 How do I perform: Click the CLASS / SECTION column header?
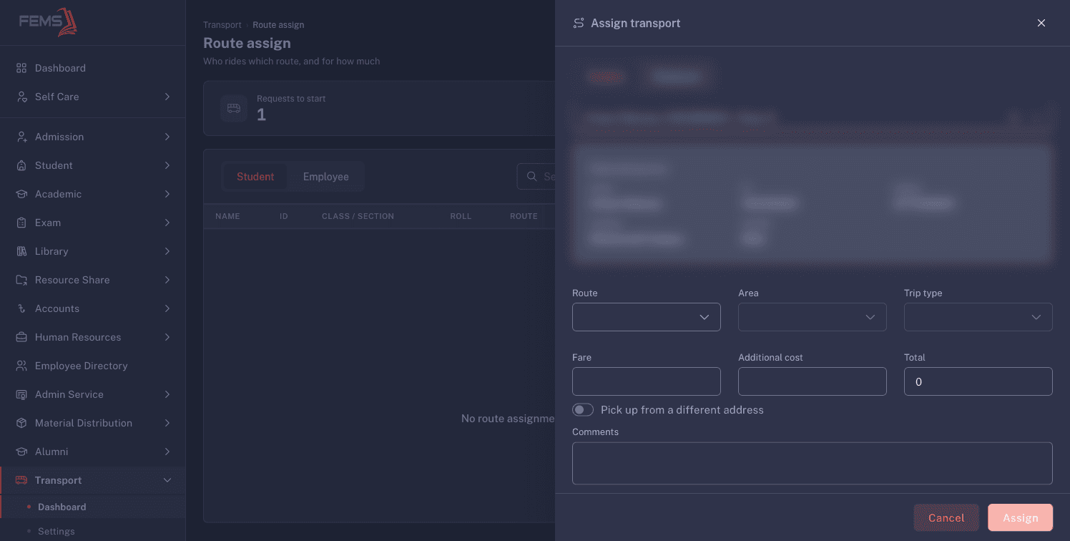coord(358,216)
